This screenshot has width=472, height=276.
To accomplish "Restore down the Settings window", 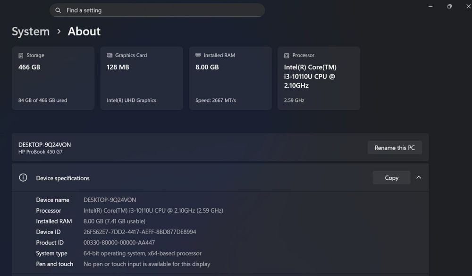I will pos(449,7).
